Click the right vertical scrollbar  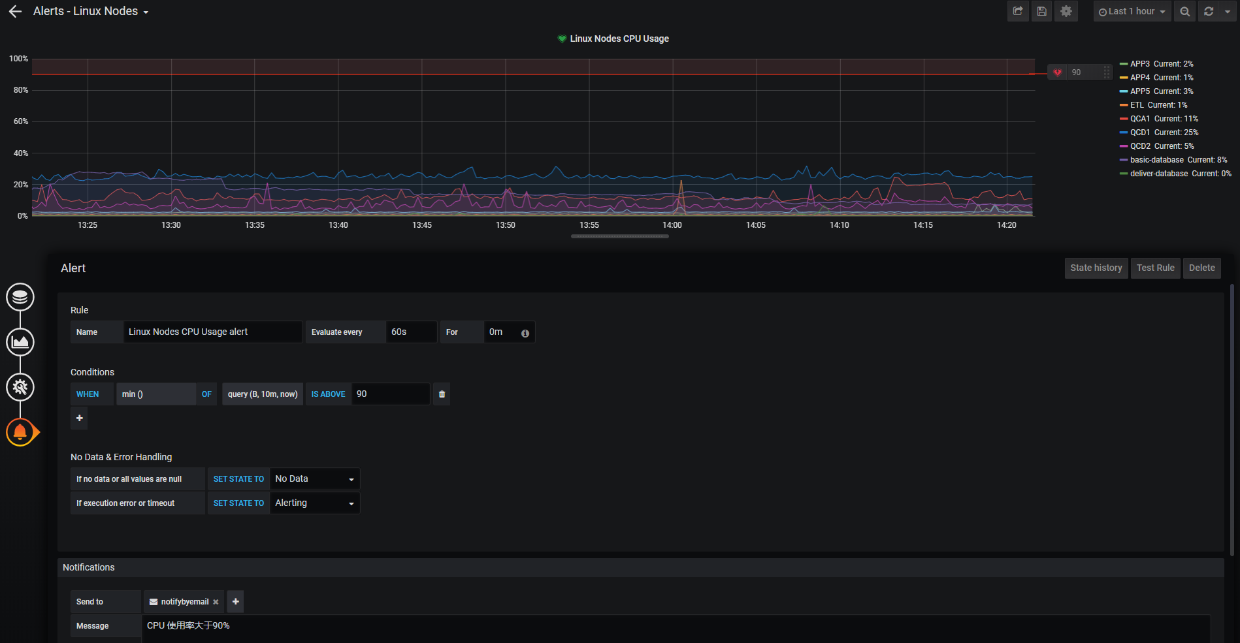tap(1232, 420)
